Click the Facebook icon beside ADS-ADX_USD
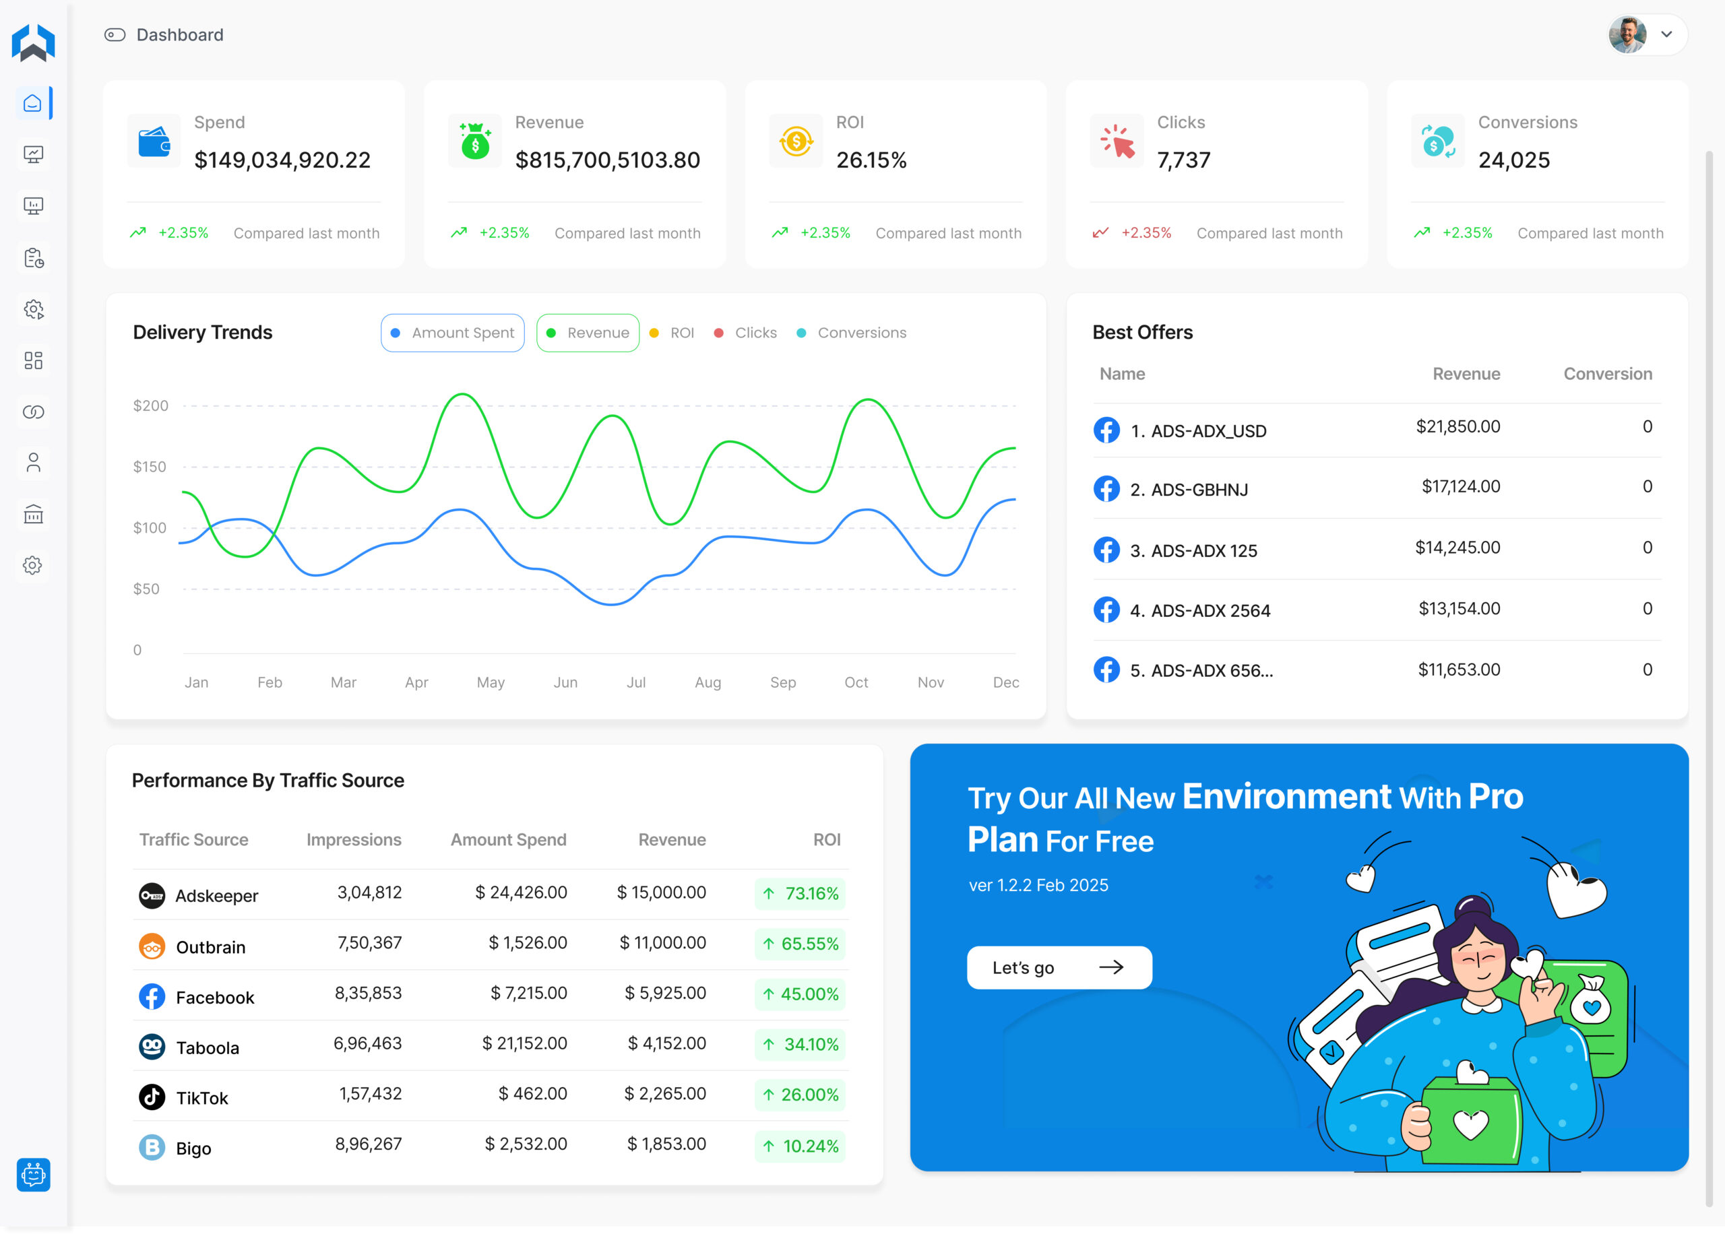 click(x=1106, y=430)
